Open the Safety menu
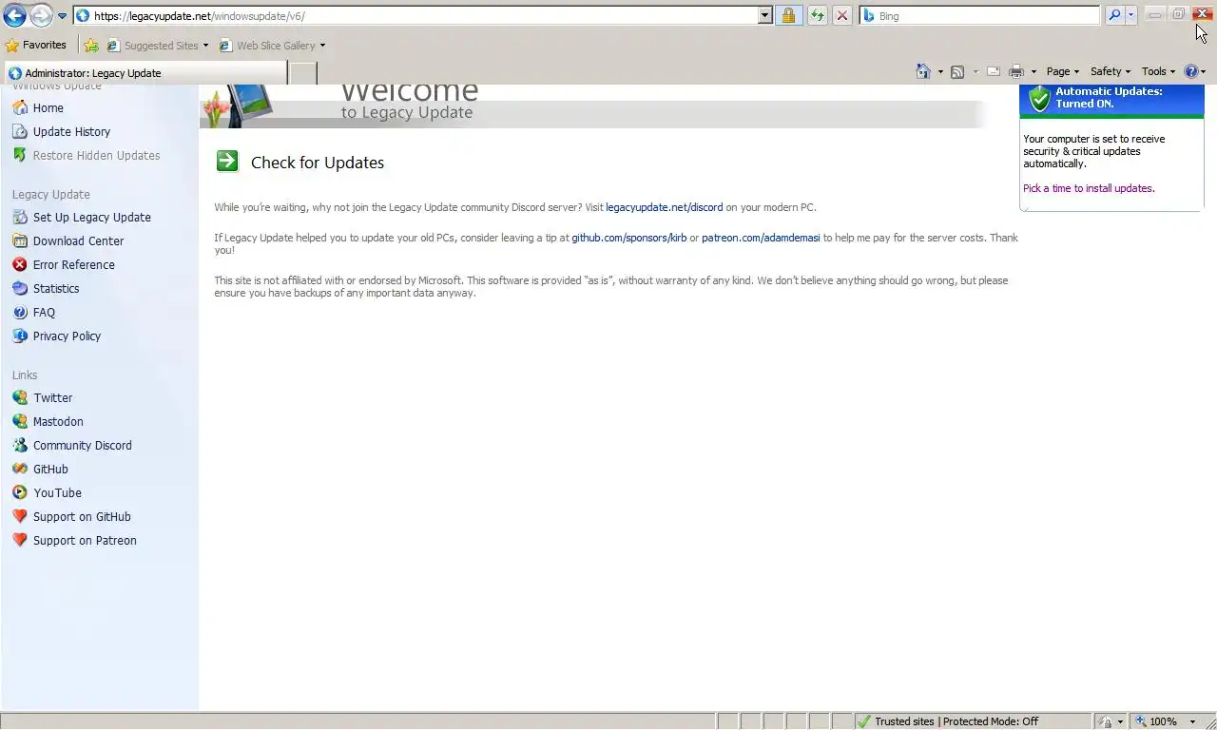 coord(1110,71)
